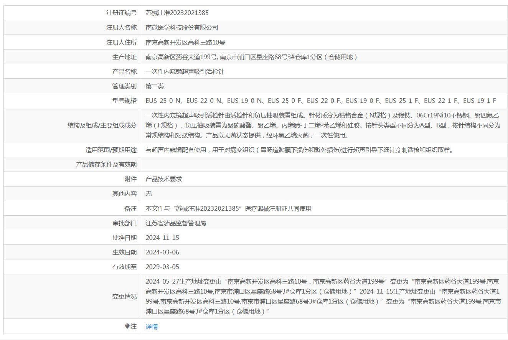
Task: Click the 产品储存条件及有效期 label
Action: (x=106, y=164)
